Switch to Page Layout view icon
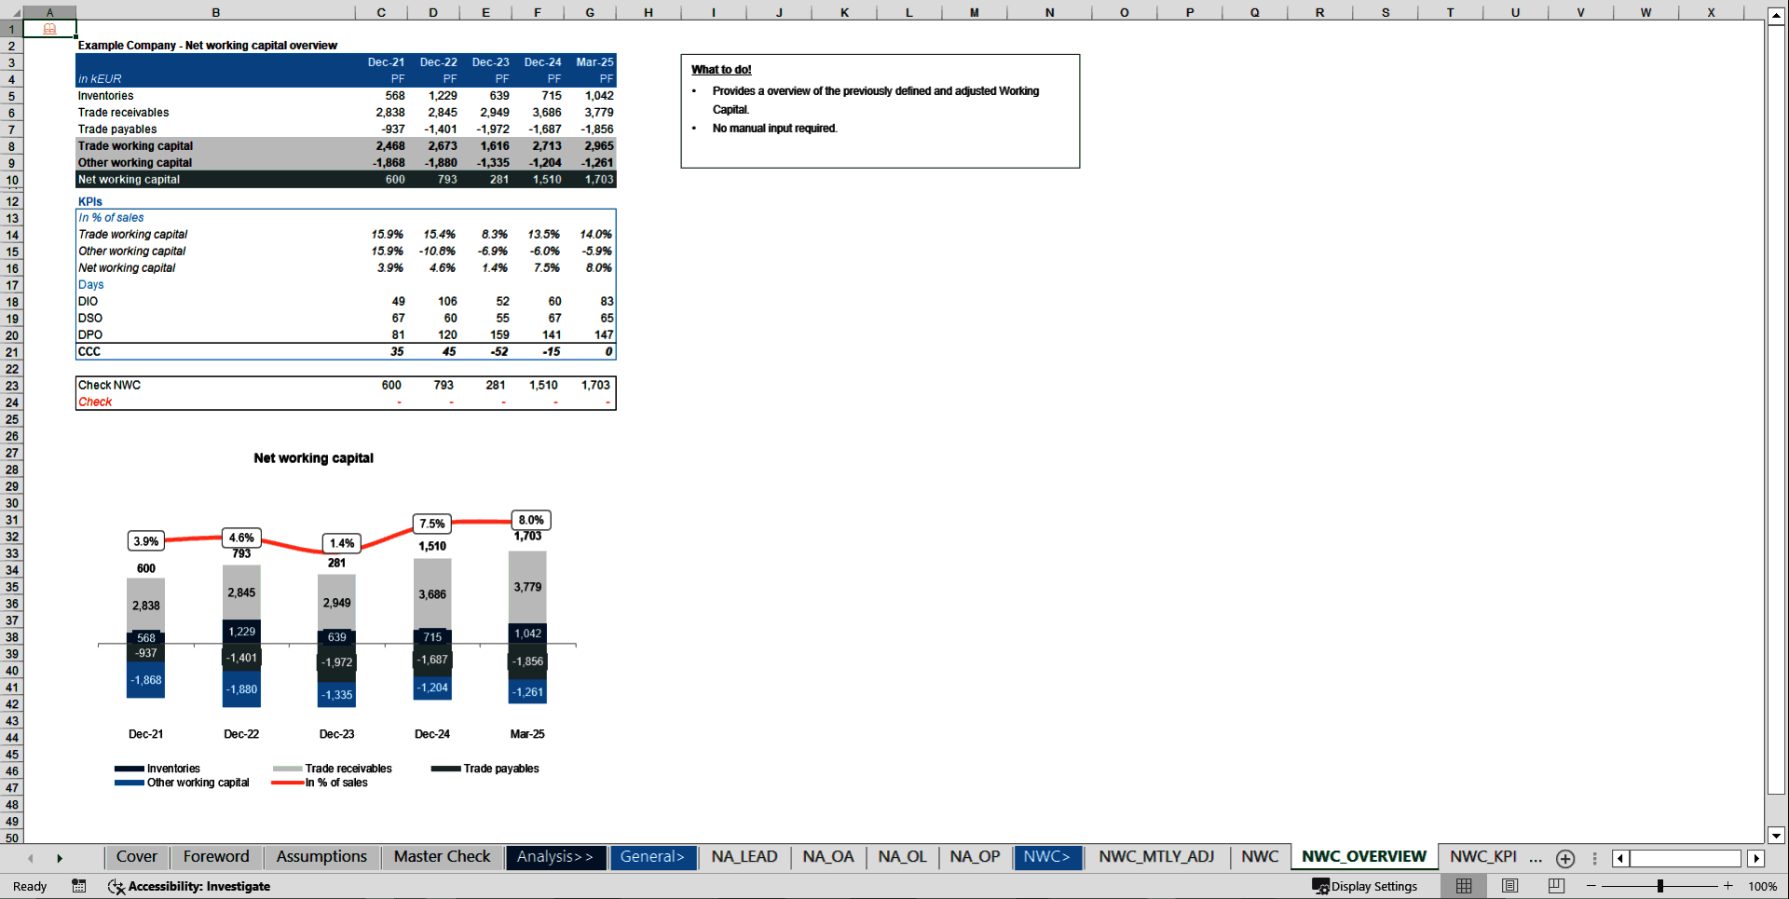Image resolution: width=1789 pixels, height=899 pixels. [1509, 886]
